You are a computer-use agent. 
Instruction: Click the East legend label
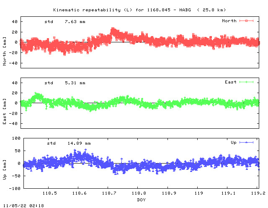231,82
